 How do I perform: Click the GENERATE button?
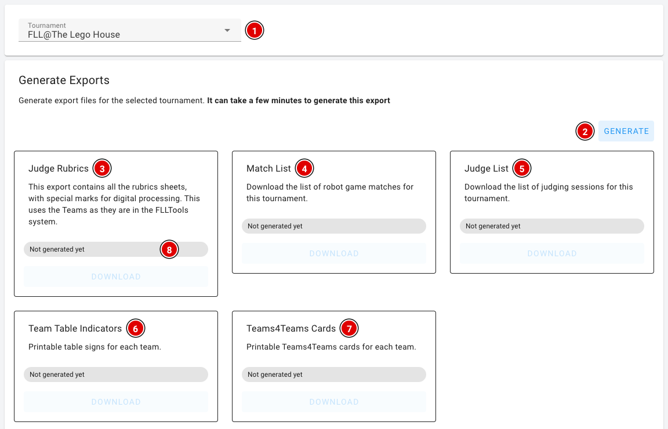tap(626, 131)
